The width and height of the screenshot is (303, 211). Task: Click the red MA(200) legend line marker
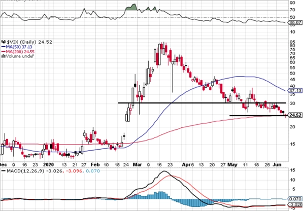coord(3,52)
